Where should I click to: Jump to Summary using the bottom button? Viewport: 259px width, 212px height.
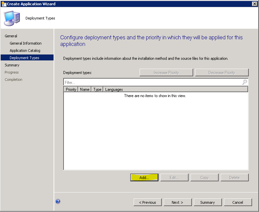208,202
